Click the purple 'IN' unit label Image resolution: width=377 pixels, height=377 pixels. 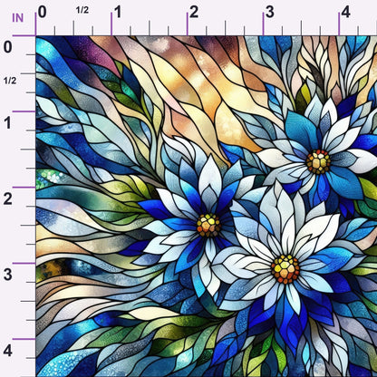tap(17, 18)
